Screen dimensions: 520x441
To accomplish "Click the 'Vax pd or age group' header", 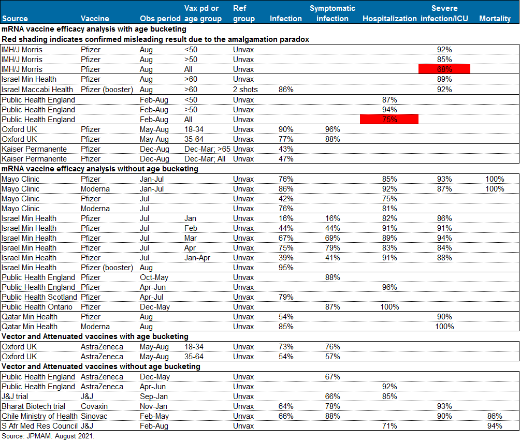I will [203, 13].
